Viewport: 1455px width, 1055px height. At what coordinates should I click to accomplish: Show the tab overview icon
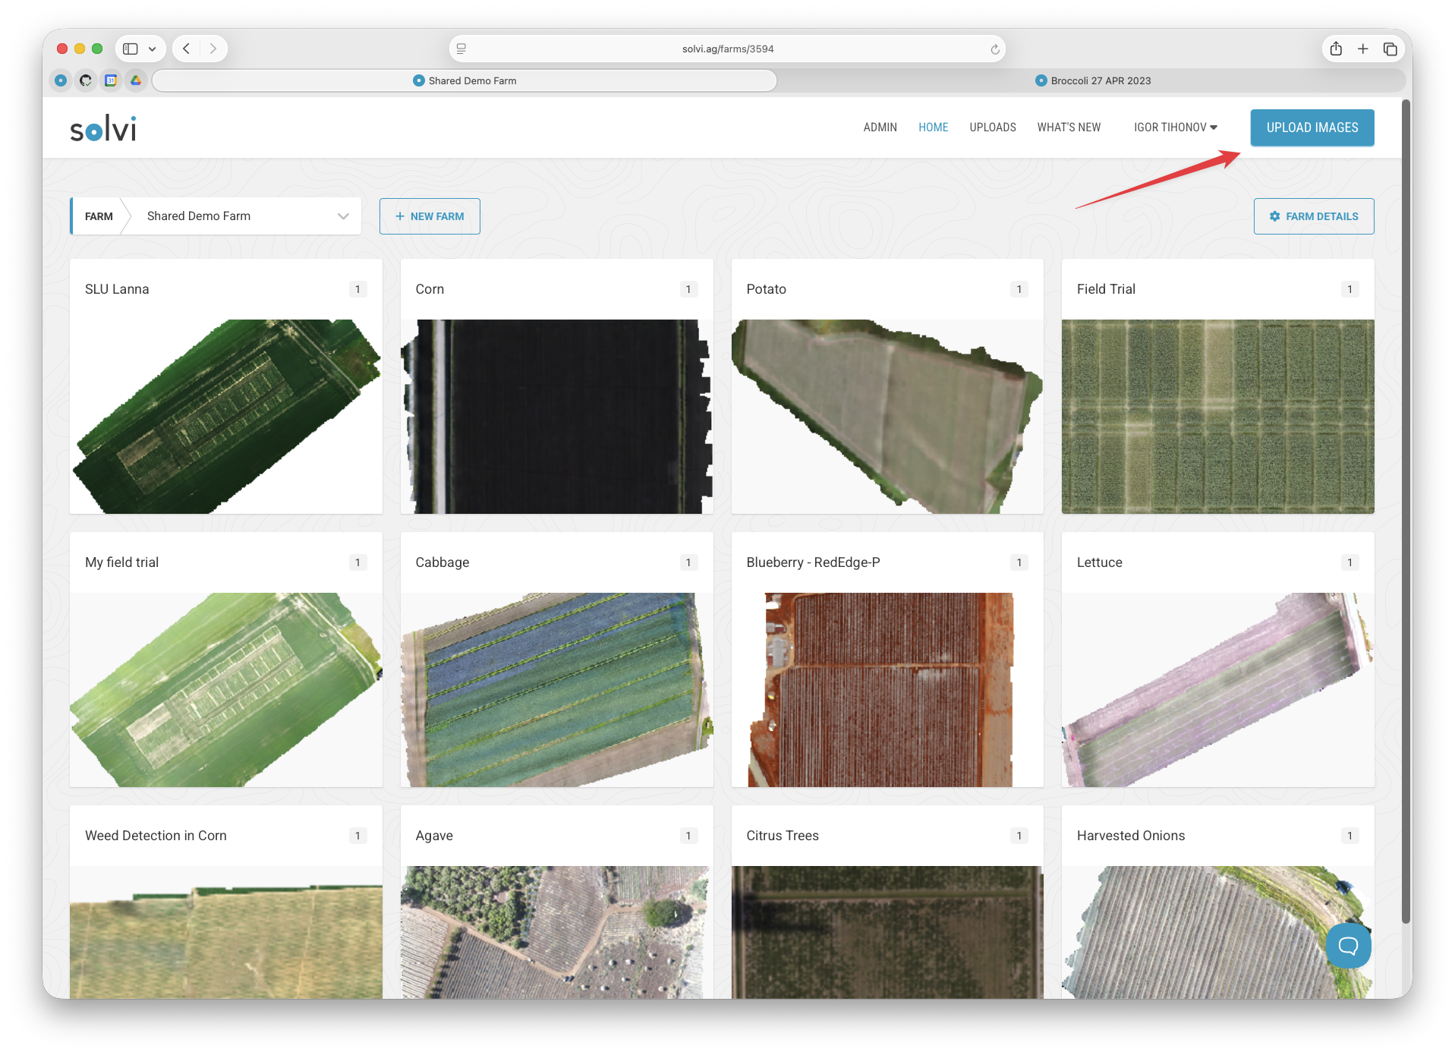[x=1390, y=49]
